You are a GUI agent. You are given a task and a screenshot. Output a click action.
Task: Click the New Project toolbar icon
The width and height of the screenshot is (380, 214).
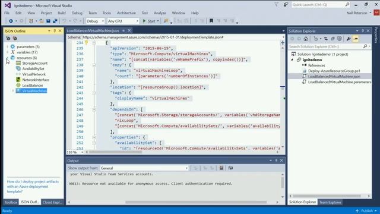pyautogui.click(x=31, y=21)
